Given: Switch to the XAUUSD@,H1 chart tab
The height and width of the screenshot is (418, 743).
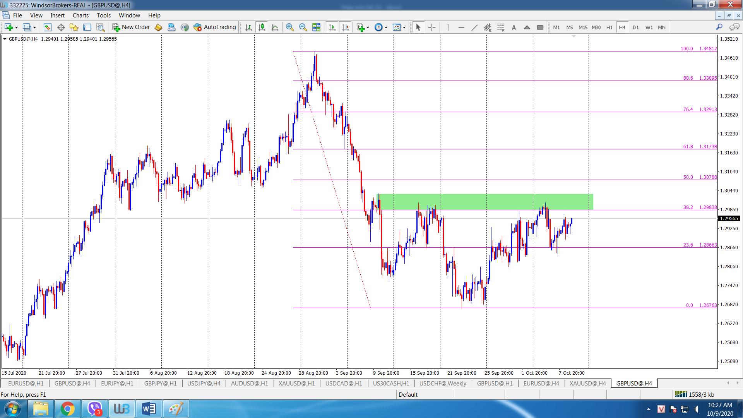Looking at the screenshot, I should coord(296,383).
